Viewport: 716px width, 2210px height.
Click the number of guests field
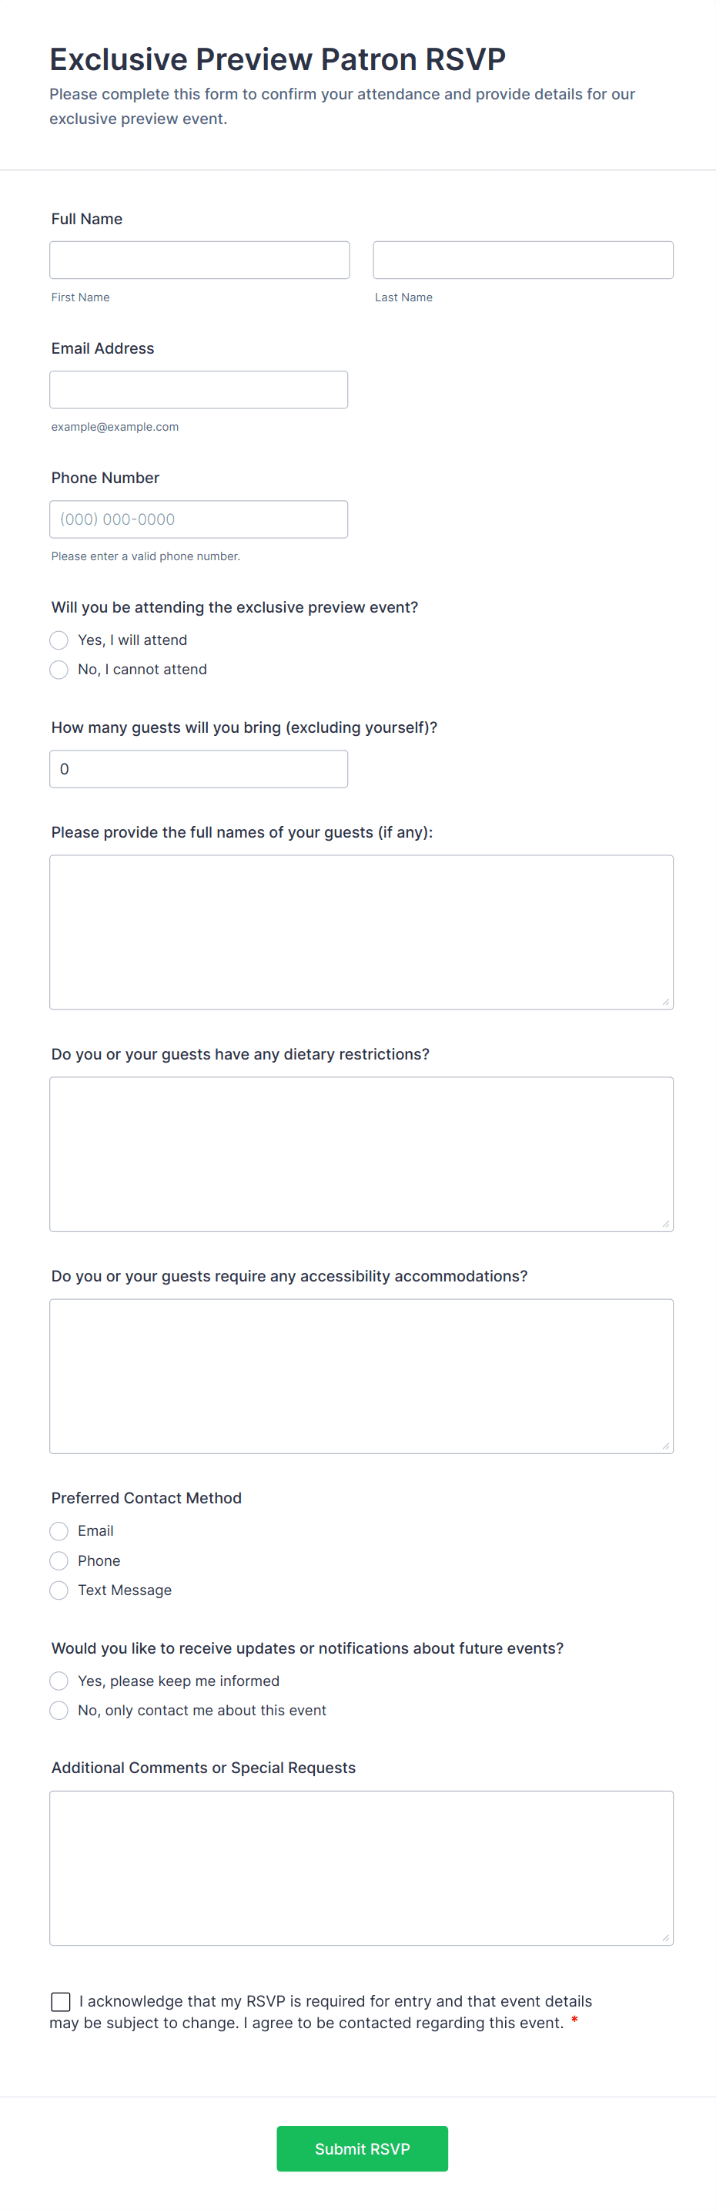(x=198, y=769)
